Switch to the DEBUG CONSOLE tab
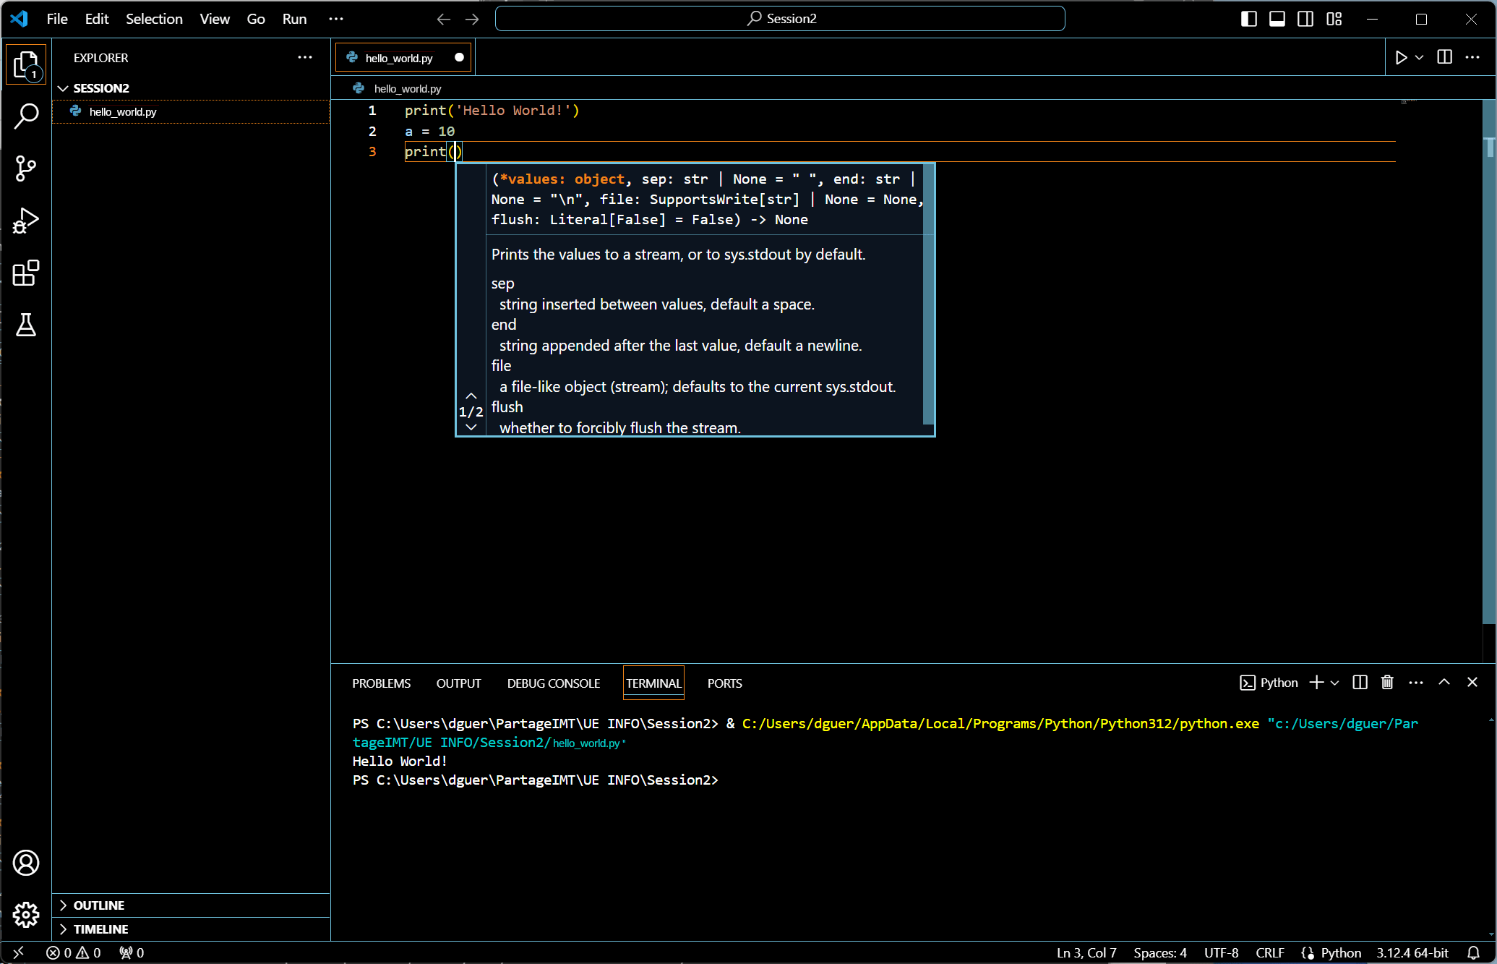The width and height of the screenshot is (1497, 964). click(x=553, y=683)
